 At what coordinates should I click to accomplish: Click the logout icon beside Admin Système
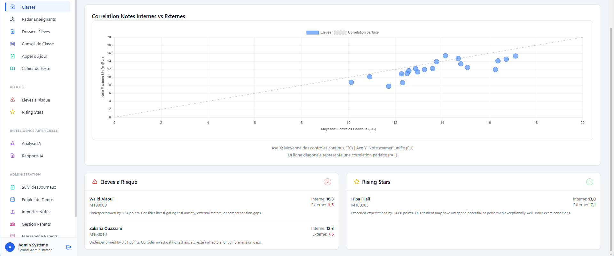[68, 247]
